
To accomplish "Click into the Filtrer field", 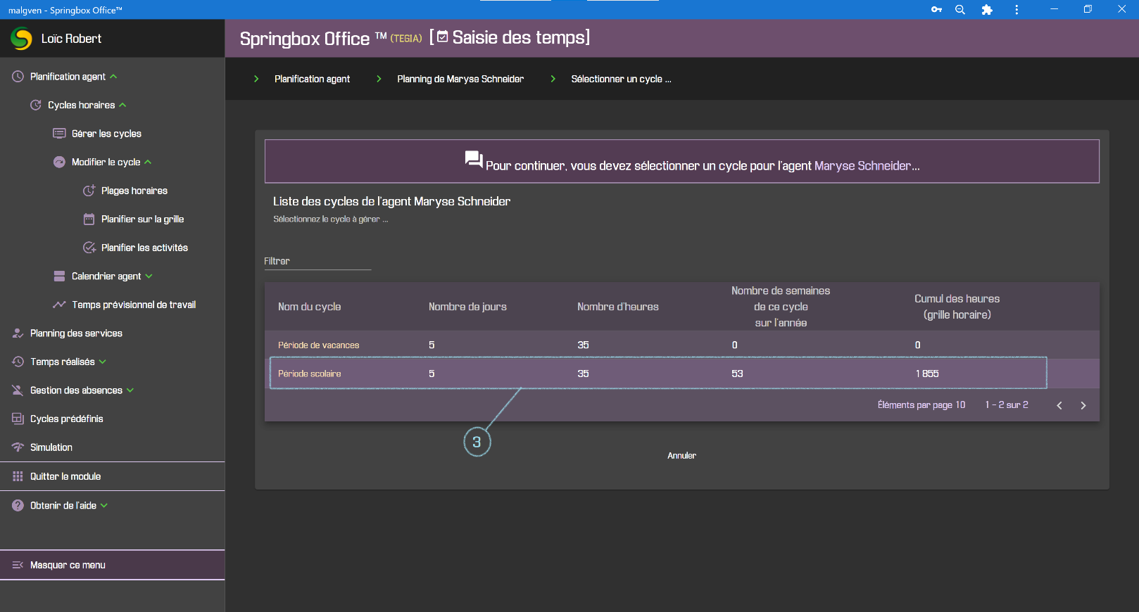I will pyautogui.click(x=317, y=261).
